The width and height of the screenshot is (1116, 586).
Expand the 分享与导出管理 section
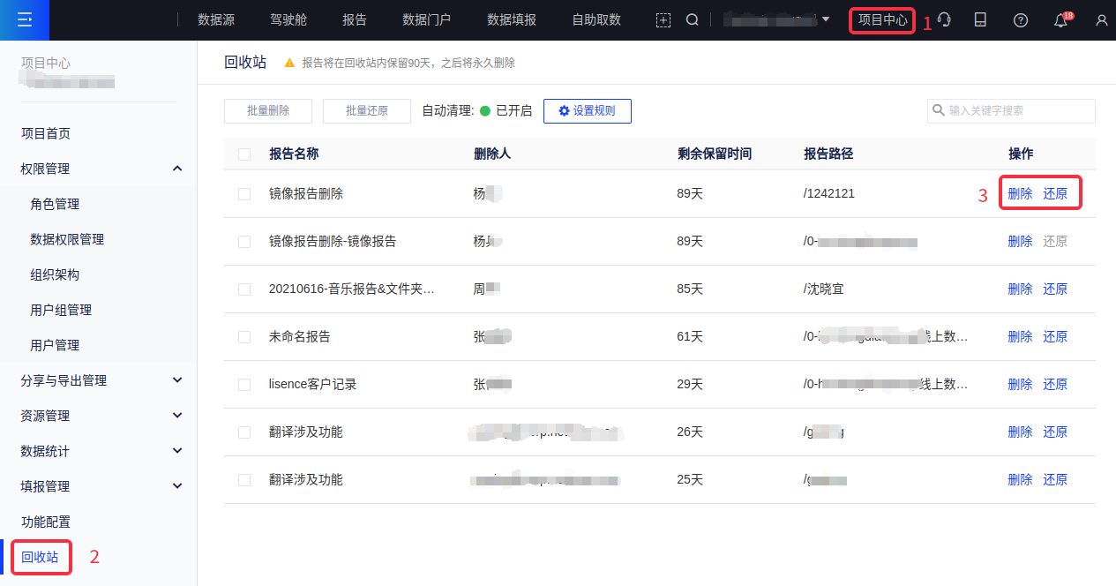(177, 380)
